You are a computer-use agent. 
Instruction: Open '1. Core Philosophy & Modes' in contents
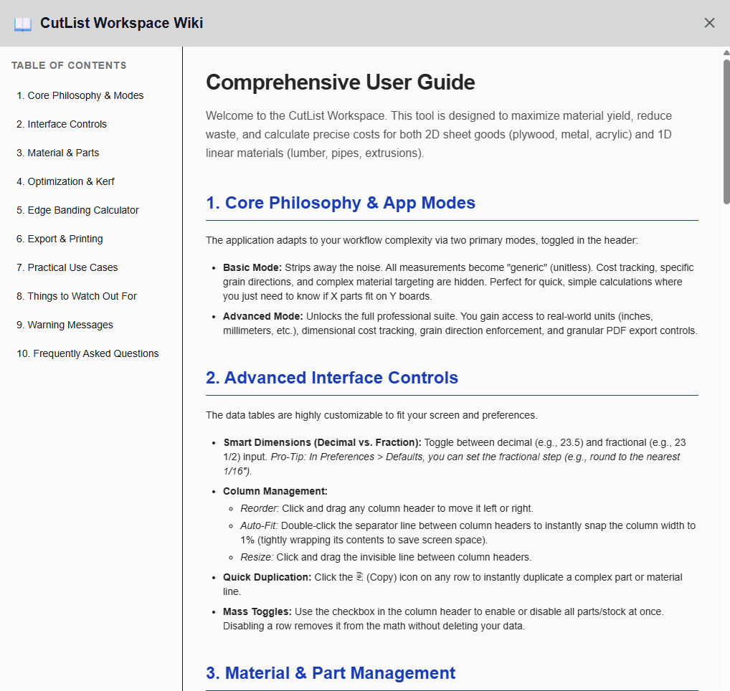(x=80, y=95)
